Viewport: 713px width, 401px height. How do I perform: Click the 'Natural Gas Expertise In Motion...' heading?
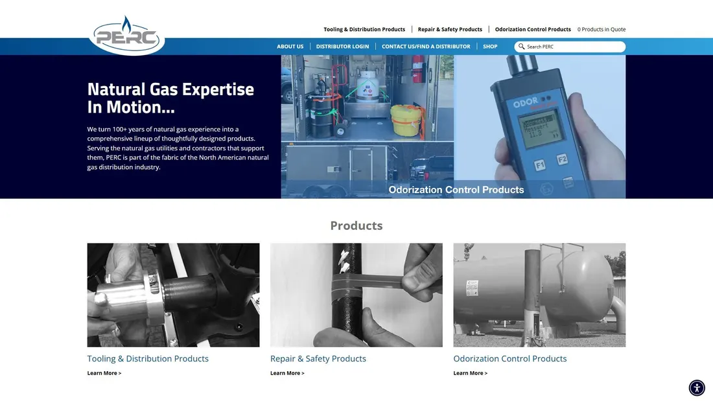point(170,98)
